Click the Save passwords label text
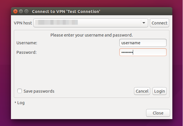 [39, 91]
